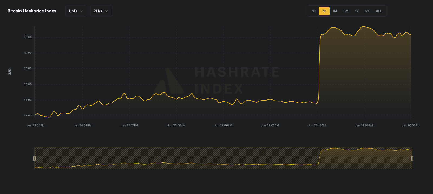Viewport: 433px width, 194px height.
Task: Click the 58.00 y-axis label
Action: click(28, 37)
